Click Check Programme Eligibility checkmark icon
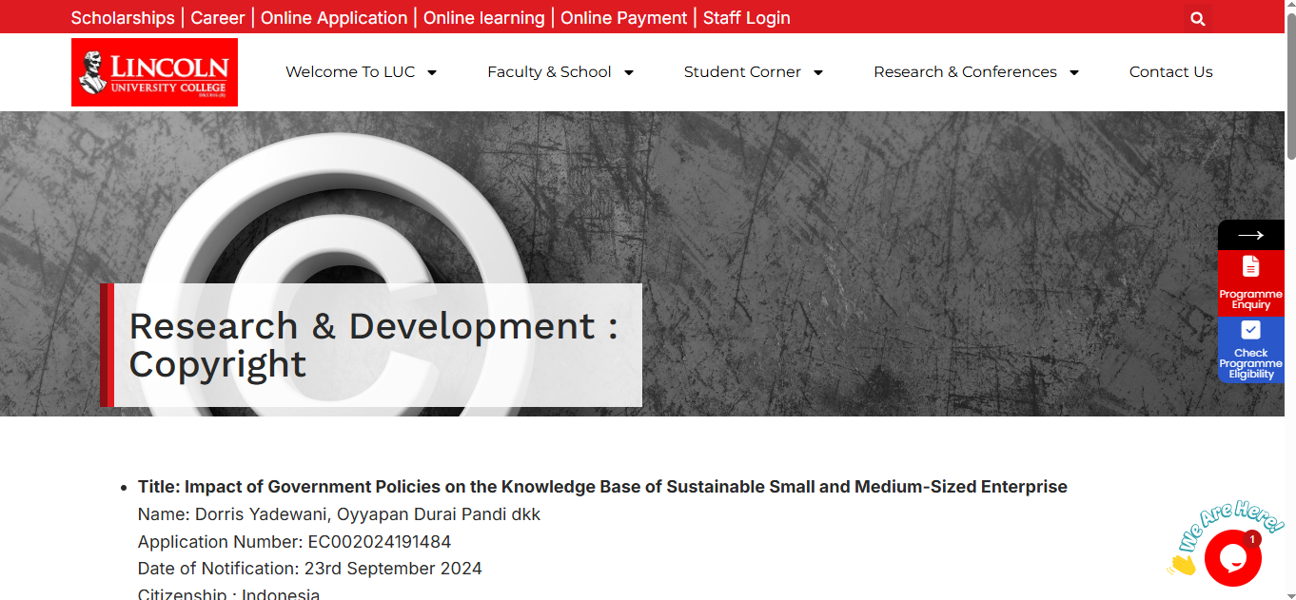1296x600 pixels. [1250, 330]
